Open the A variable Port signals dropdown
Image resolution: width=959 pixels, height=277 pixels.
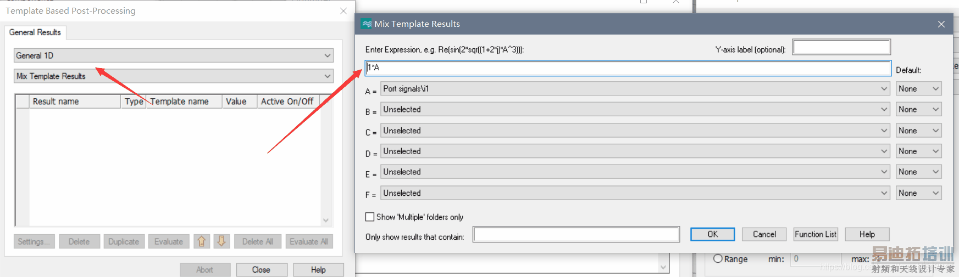pyautogui.click(x=635, y=89)
